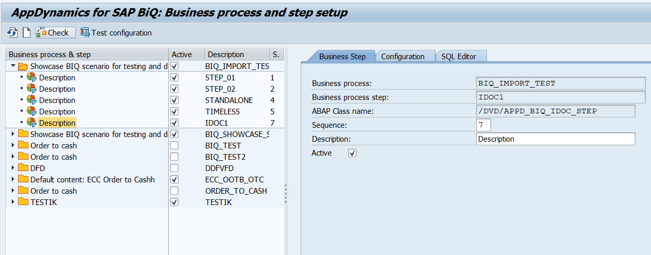Enable the Active checkbox for BIQ_TEST
651x255 pixels.
tap(174, 146)
